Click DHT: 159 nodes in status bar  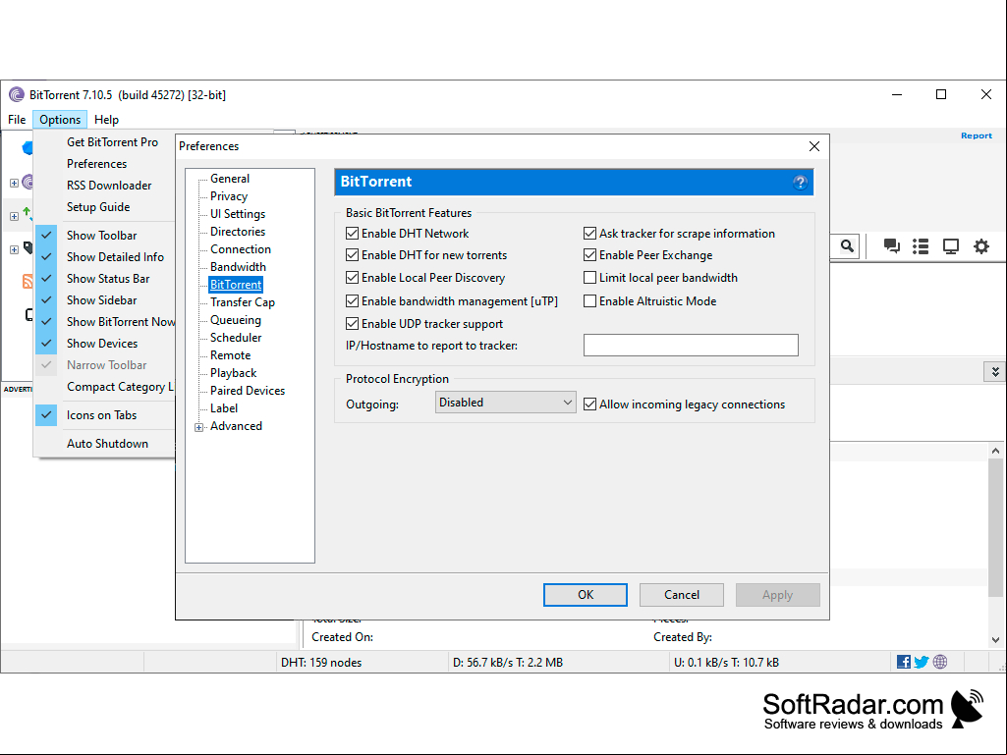(321, 663)
